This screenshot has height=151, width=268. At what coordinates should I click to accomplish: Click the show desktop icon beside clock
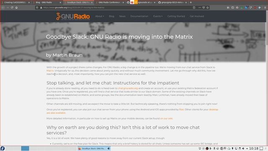(x=261, y=148)
